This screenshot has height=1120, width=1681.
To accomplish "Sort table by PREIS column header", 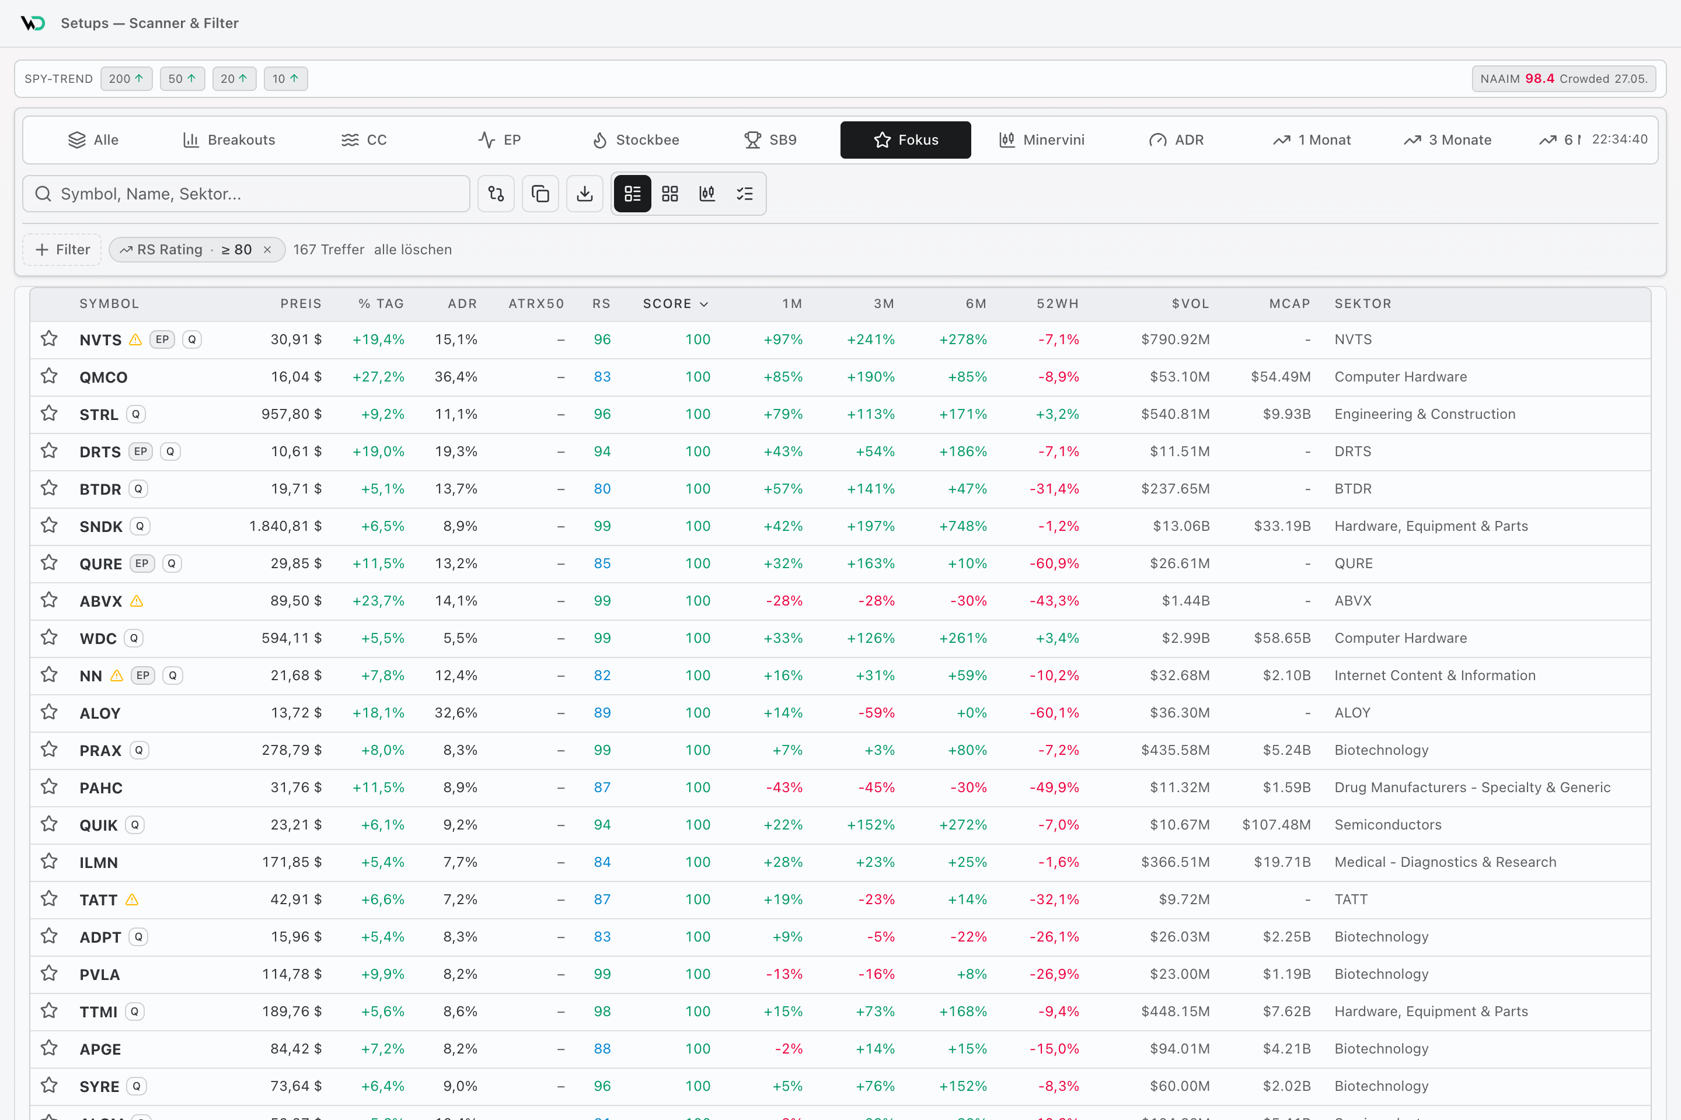I will (x=301, y=303).
